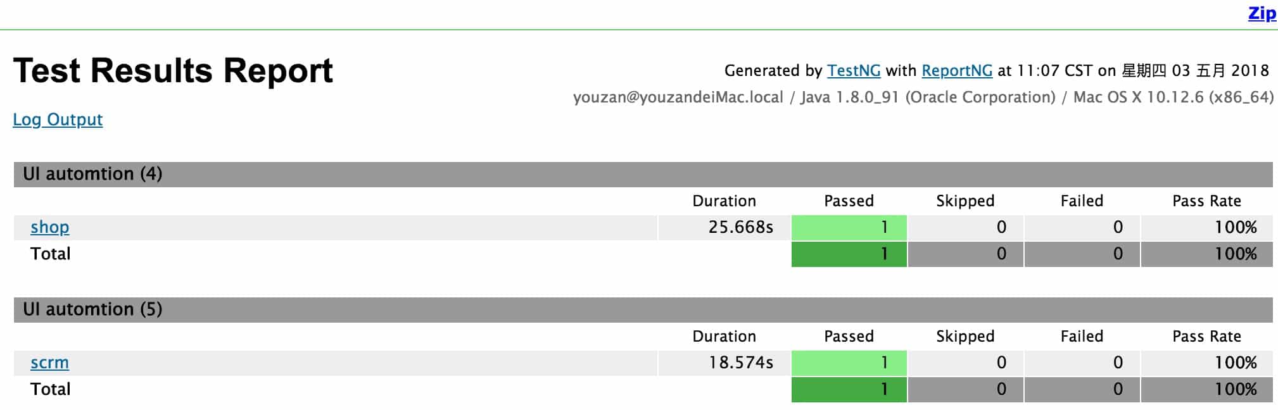The image size is (1278, 410).
Task: Click dark green Total passed cell under shop
Action: (849, 254)
